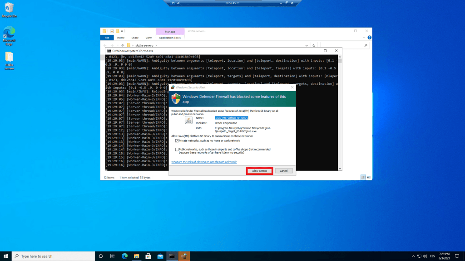Click the taskbar search box
Viewport: 465px width, 261px height.
point(54,256)
